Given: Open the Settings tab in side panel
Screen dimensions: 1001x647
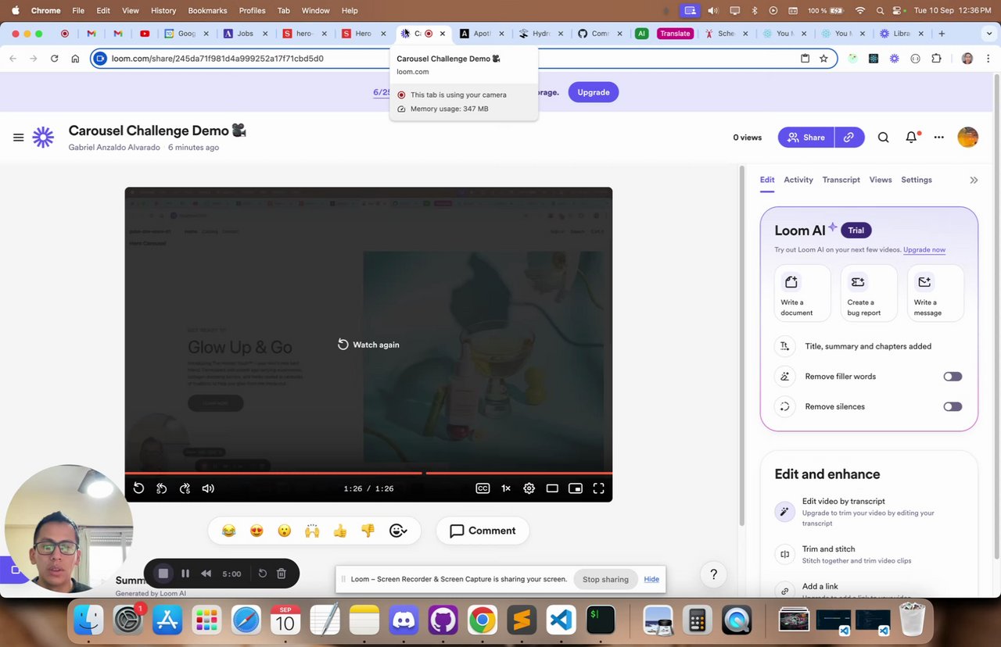Looking at the screenshot, I should [x=917, y=180].
